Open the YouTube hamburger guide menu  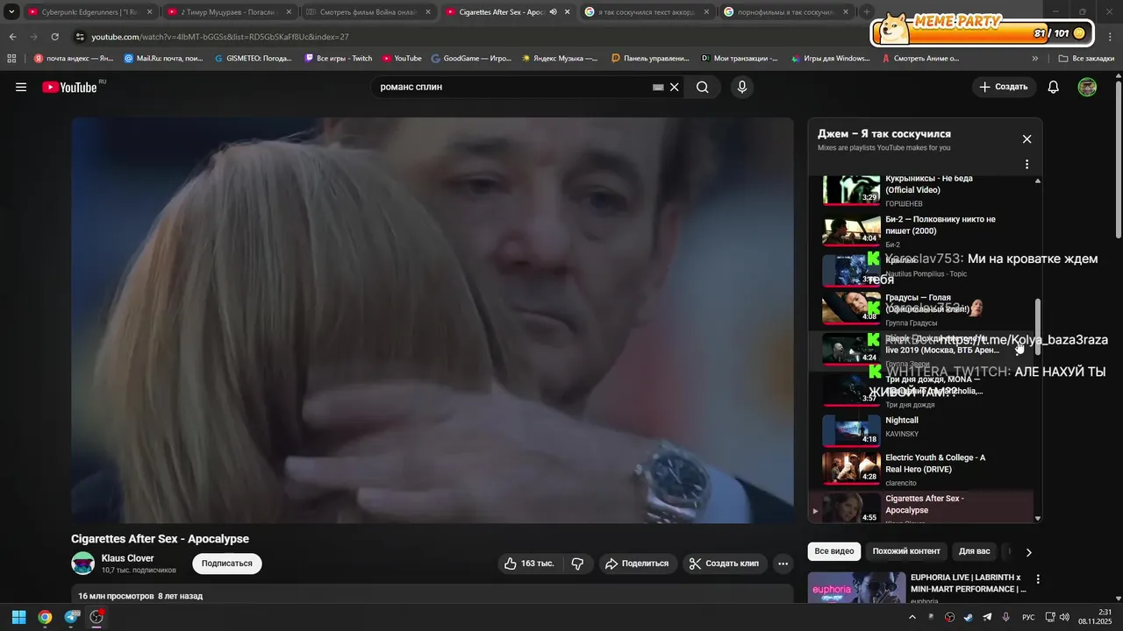21,87
